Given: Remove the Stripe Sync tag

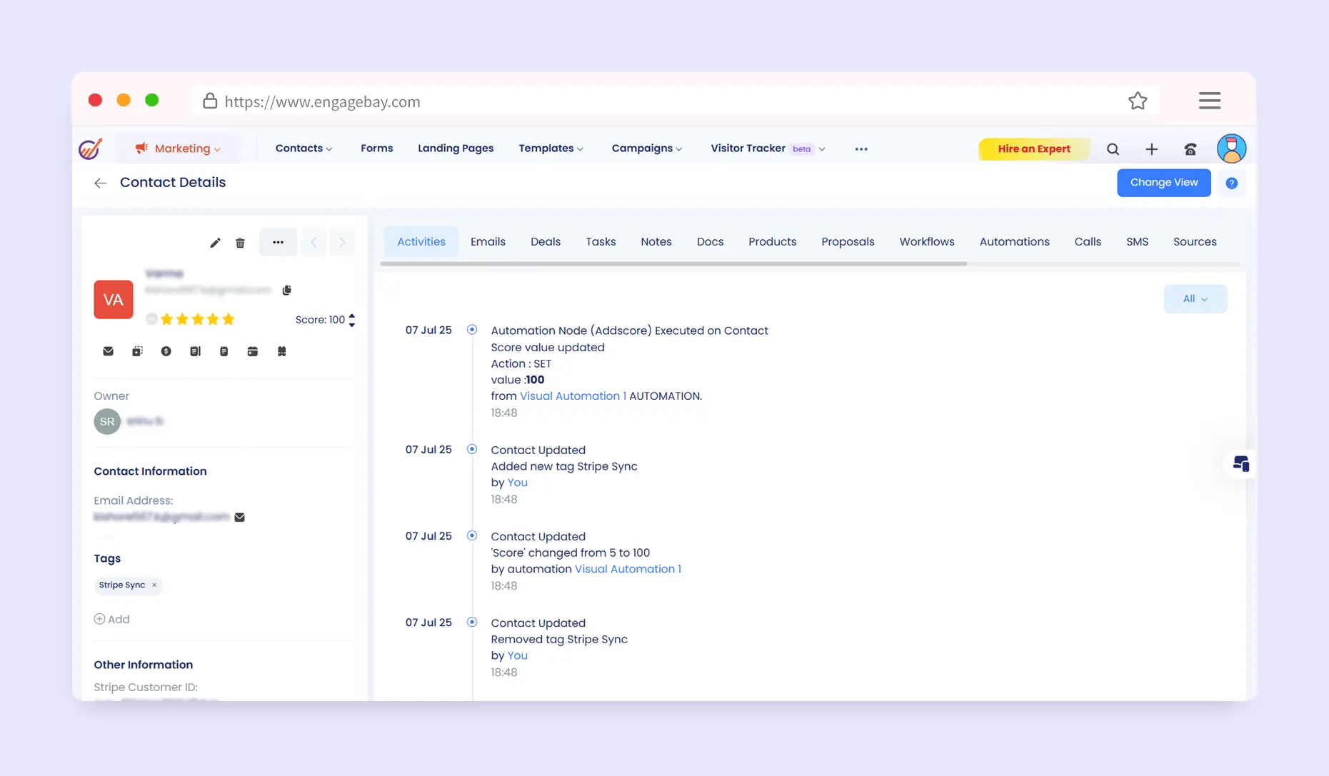Looking at the screenshot, I should [x=154, y=585].
